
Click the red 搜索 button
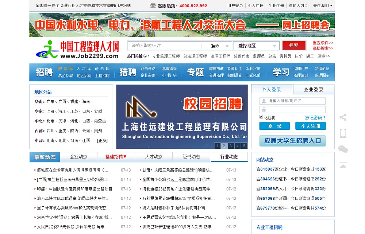(294, 46)
